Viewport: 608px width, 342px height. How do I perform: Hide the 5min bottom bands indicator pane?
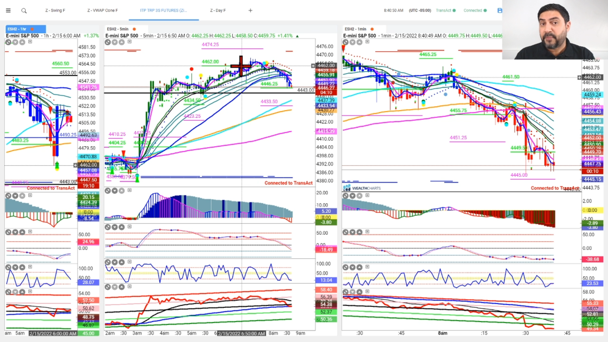[x=108, y=287]
